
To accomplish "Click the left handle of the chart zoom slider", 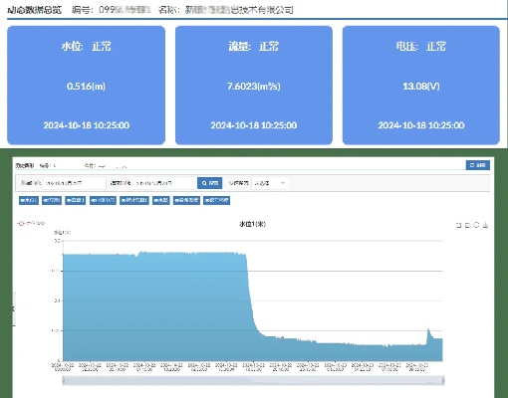I will [63, 380].
